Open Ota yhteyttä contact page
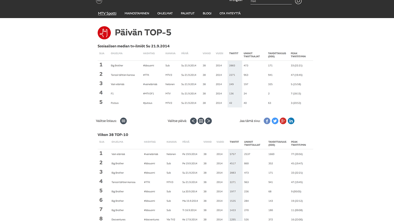Screen dimensions: 394x221 tap(230, 13)
